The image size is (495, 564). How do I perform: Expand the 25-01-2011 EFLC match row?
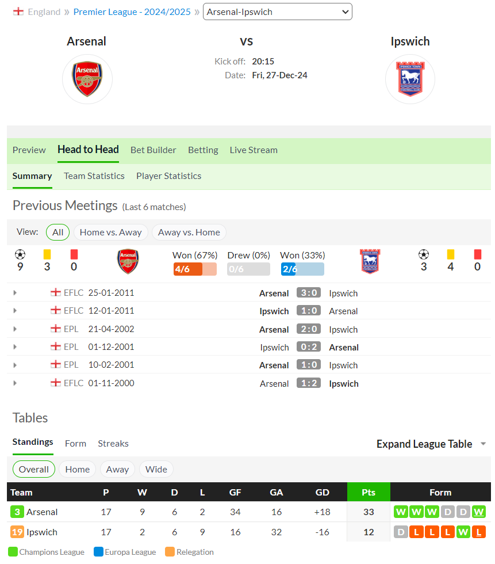pos(15,293)
